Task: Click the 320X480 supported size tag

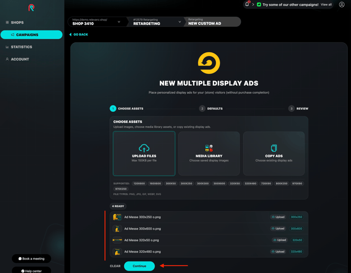Action: tap(250, 184)
